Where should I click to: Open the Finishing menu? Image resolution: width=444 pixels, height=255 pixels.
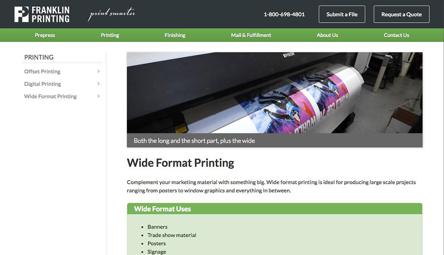pos(175,35)
